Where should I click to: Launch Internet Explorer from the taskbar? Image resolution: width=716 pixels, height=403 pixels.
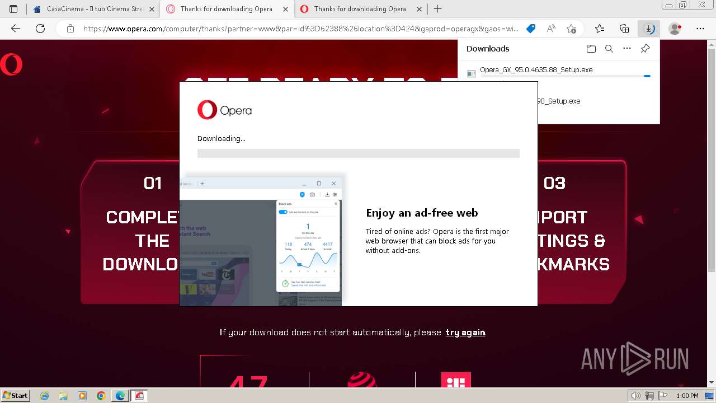(44, 396)
